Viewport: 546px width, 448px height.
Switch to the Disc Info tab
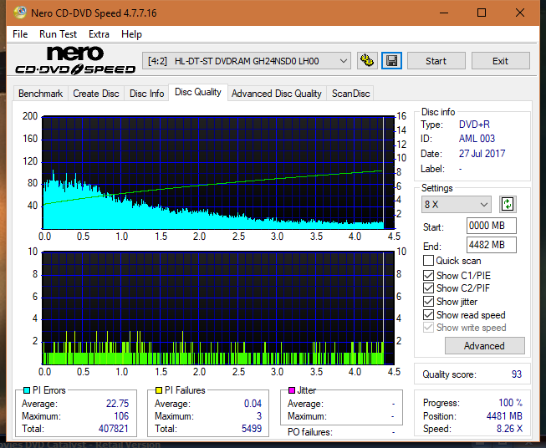tap(146, 94)
